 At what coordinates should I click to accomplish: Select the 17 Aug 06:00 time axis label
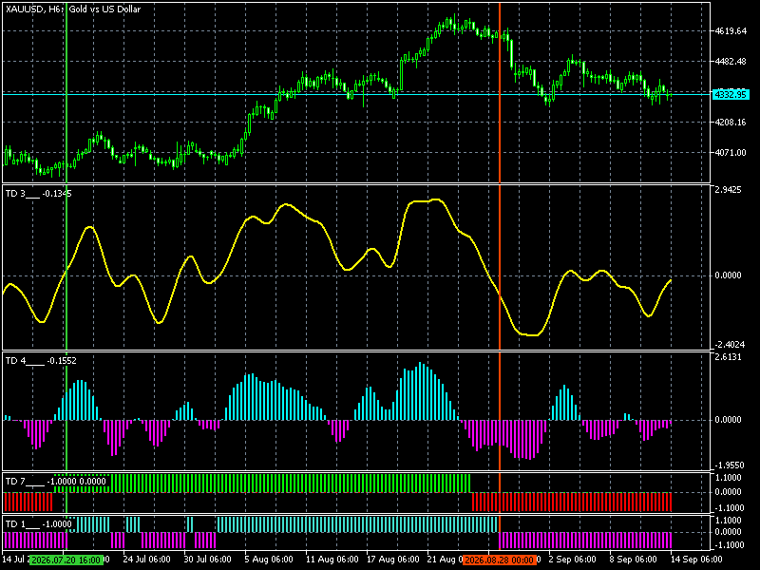(x=392, y=560)
